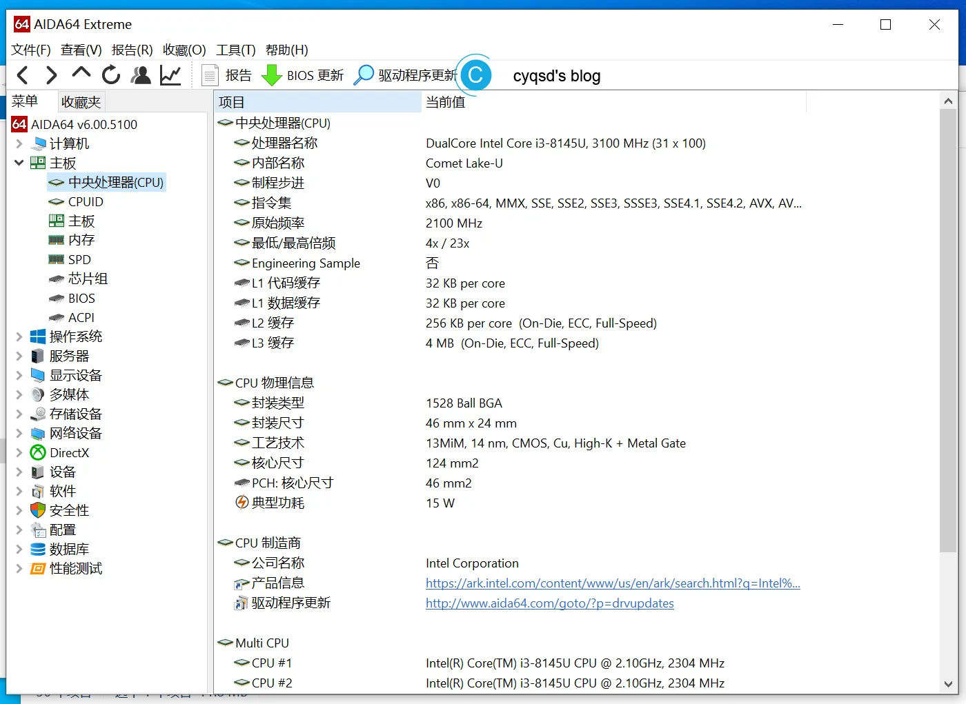Click the 当前值 column header
Viewport: 966px width, 704px height.
pyautogui.click(x=613, y=102)
